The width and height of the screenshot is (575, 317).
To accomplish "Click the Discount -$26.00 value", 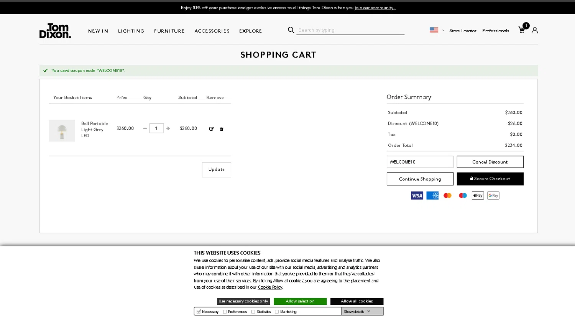I will pyautogui.click(x=514, y=123).
